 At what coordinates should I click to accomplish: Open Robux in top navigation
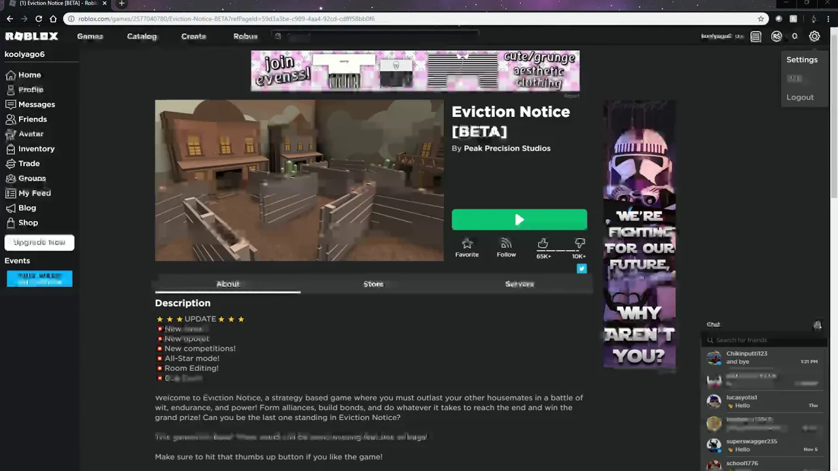point(246,37)
